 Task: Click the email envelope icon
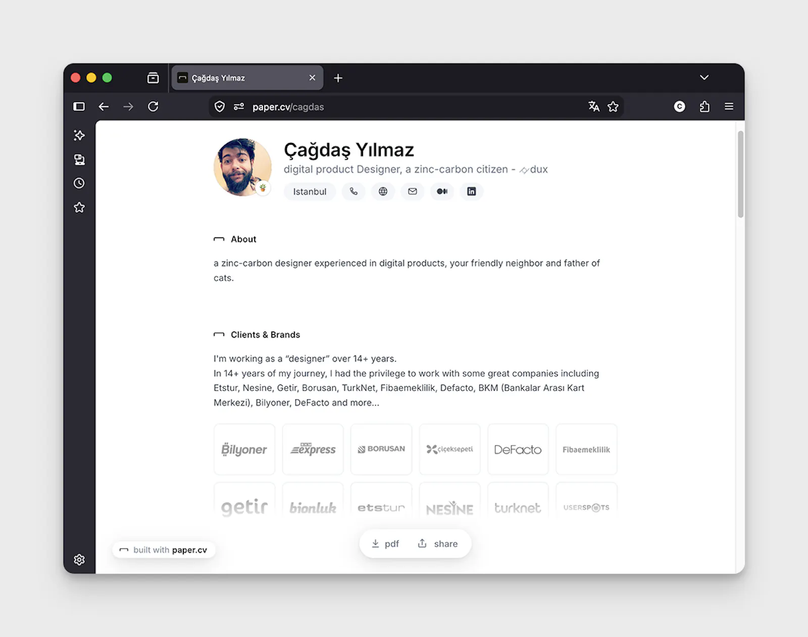pyautogui.click(x=413, y=192)
